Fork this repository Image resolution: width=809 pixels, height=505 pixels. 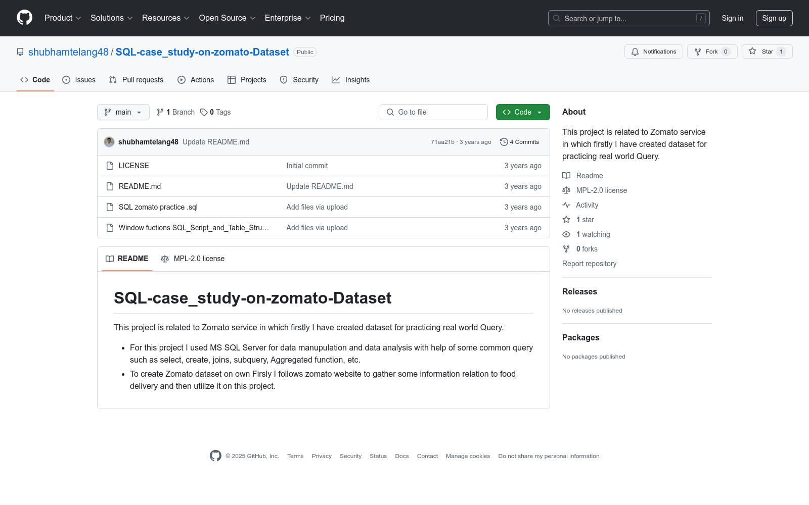(x=712, y=52)
